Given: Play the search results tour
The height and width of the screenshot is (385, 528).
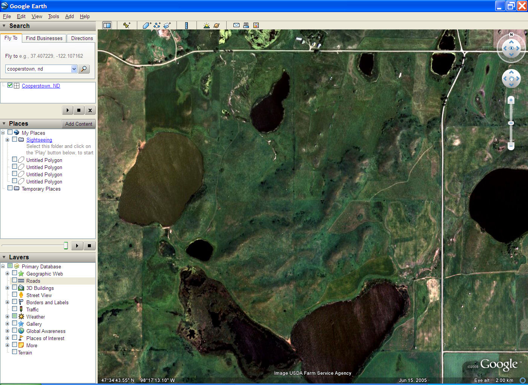Looking at the screenshot, I should point(68,110).
